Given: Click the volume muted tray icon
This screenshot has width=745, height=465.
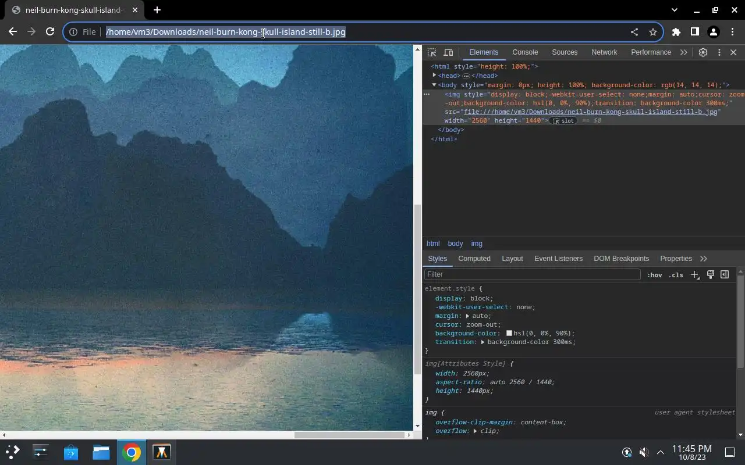Looking at the screenshot, I should [x=644, y=452].
